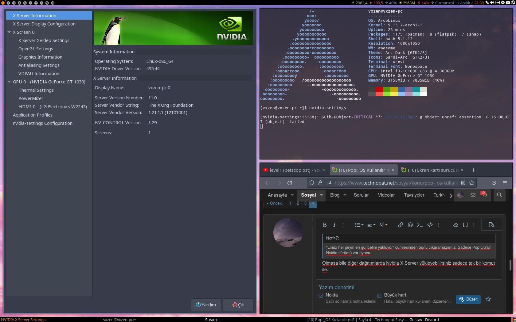This screenshot has width=516, height=322.
Task: Toggle the Büyük harf checkbox
Action: 379,296
